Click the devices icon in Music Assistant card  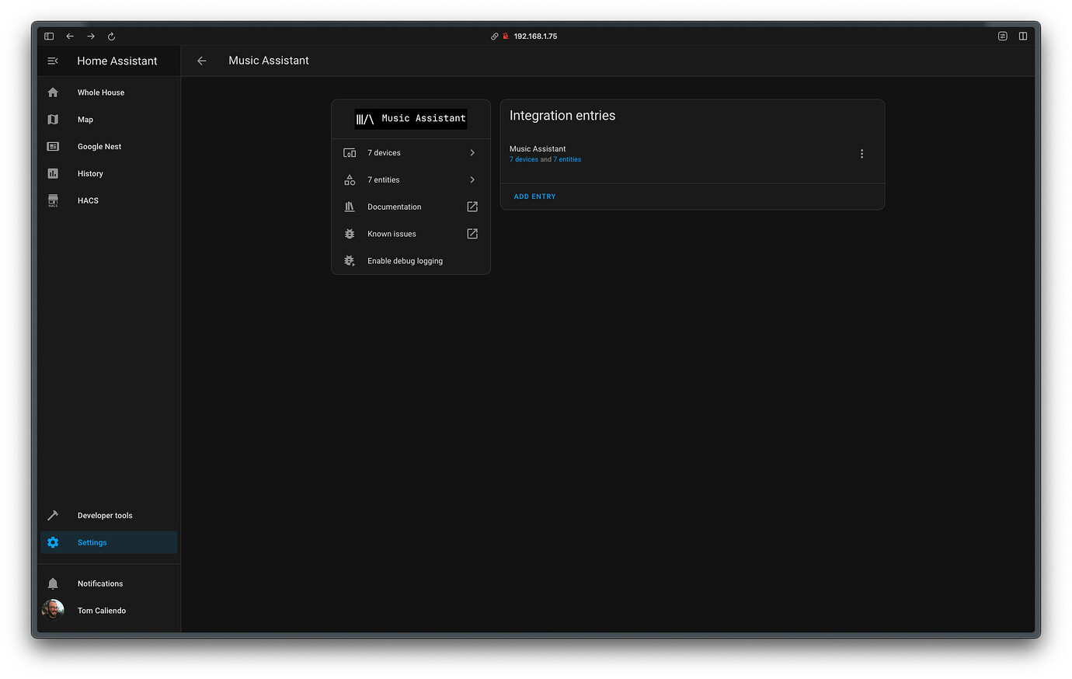click(350, 152)
